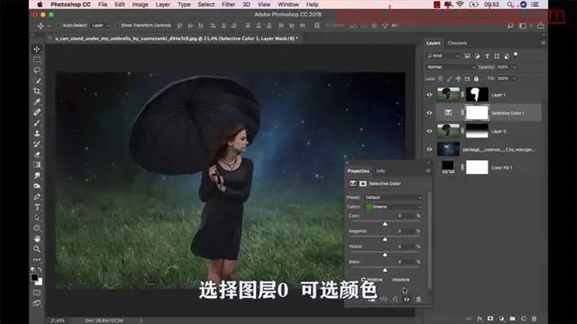The height and width of the screenshot is (324, 577).
Task: Open the Preset Default dropdown
Action: [394, 197]
